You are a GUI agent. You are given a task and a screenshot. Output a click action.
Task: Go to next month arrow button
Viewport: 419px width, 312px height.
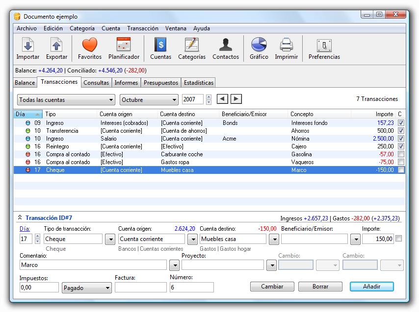236,99
